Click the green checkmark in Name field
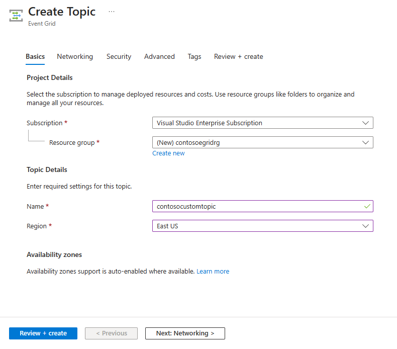The width and height of the screenshot is (397, 349). pyautogui.click(x=367, y=206)
